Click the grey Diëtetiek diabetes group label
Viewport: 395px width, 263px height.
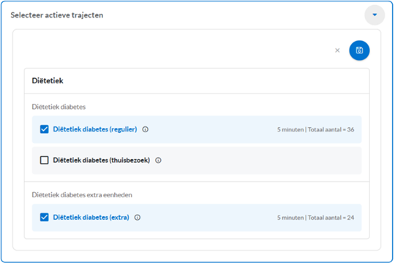59,107
